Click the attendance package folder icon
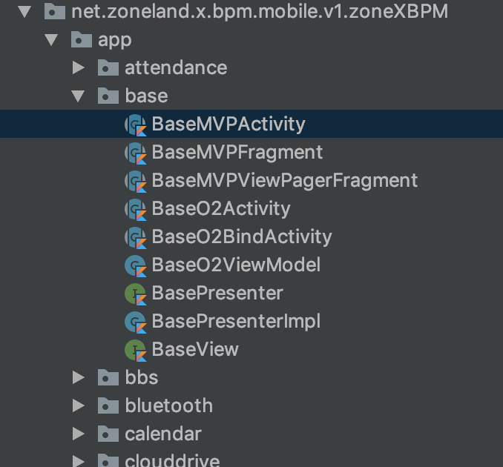Screen dimensions: 503x467 pos(108,67)
